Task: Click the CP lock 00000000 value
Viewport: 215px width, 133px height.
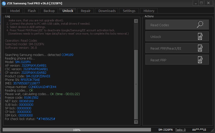Action: click(x=24, y=112)
